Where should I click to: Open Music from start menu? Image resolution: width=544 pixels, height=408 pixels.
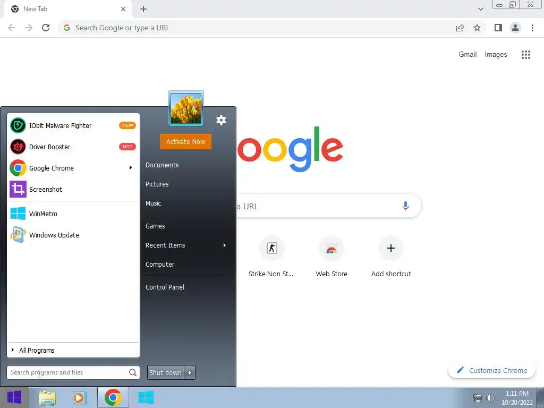[153, 203]
